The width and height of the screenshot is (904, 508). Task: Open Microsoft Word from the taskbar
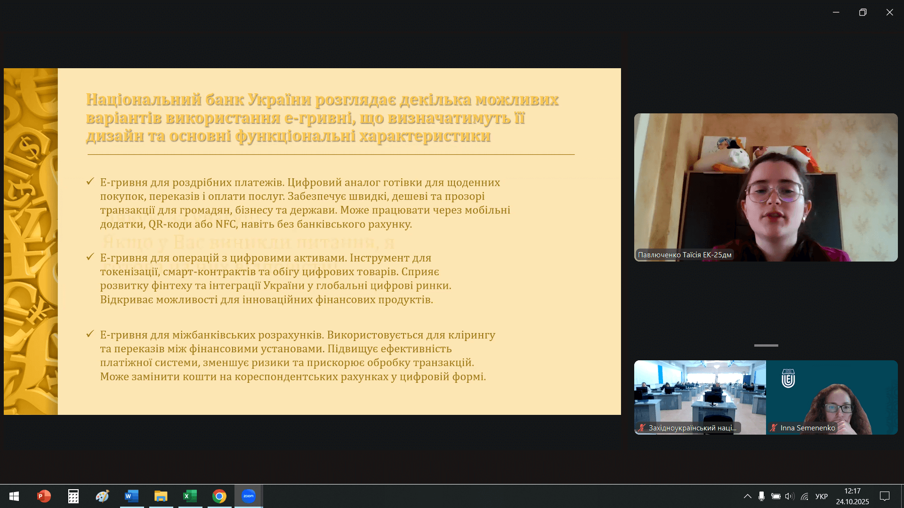[x=131, y=496]
